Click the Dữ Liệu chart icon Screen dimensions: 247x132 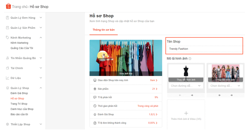(x=8, y=78)
